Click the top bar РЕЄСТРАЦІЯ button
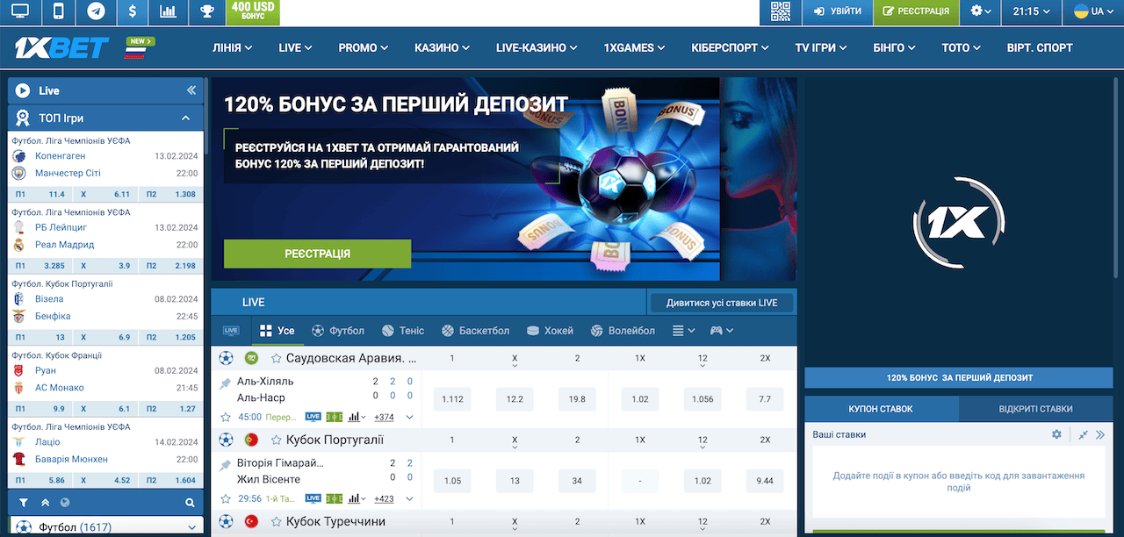 click(x=916, y=11)
